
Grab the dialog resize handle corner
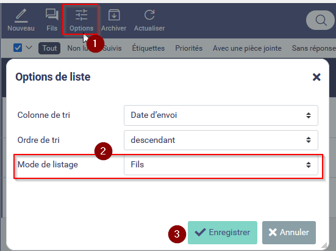point(324,245)
